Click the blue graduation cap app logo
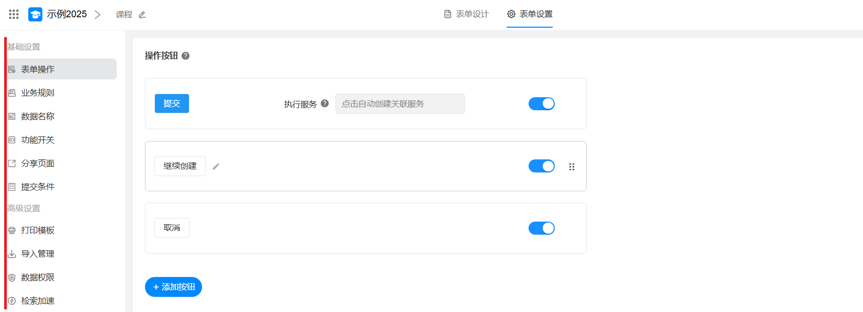This screenshot has width=863, height=312. tap(35, 14)
